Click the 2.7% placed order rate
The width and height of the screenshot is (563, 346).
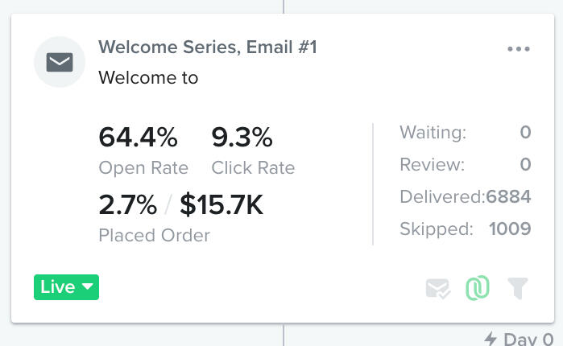pos(127,205)
